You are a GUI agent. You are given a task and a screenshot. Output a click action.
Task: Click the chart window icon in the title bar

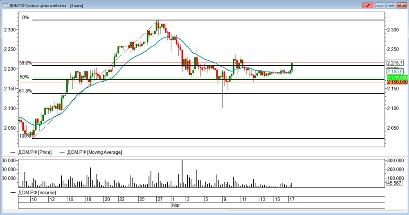[5, 5]
